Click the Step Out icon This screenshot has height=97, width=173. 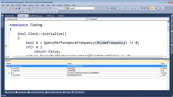(x=148, y=8)
